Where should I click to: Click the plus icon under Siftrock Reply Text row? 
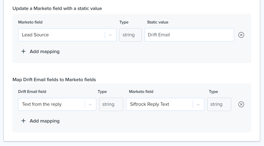[23, 121]
